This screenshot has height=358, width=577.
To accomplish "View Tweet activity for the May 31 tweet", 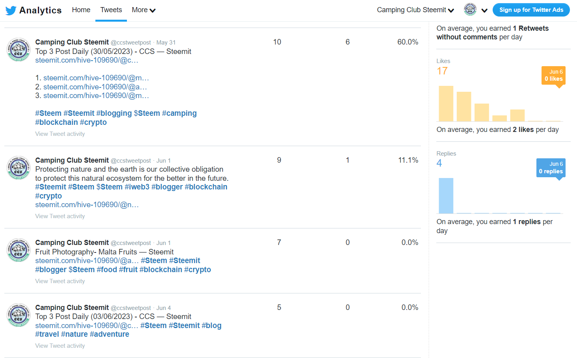I will click(x=60, y=134).
